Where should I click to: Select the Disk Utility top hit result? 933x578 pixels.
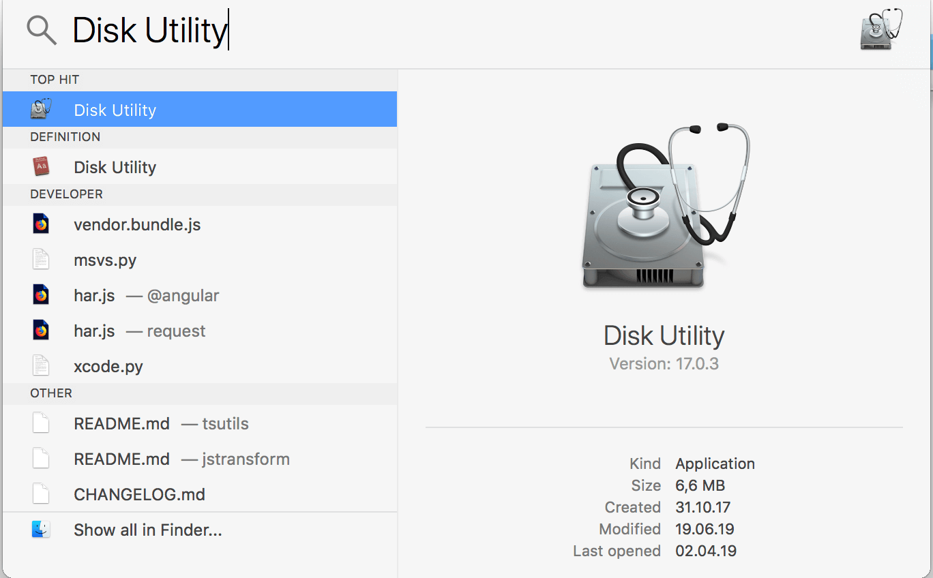[x=200, y=109]
